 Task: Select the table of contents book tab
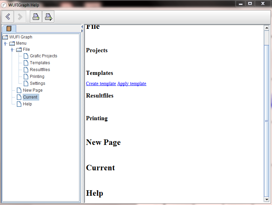pyautogui.click(x=9, y=29)
